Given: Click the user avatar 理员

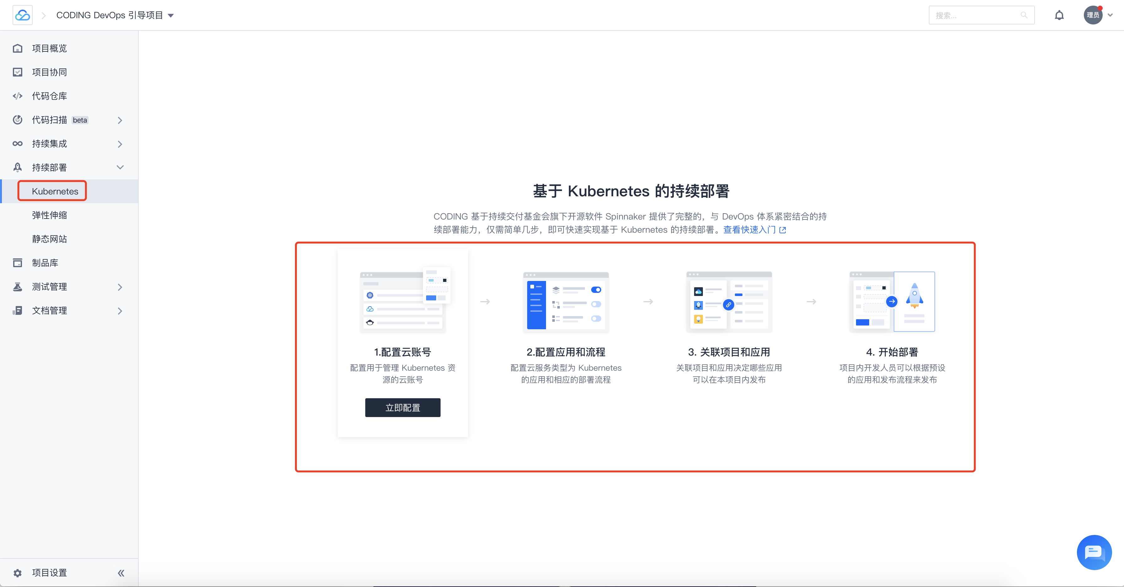Looking at the screenshot, I should pos(1093,15).
